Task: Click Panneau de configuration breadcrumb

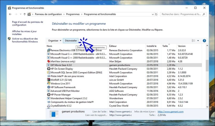Action: pyautogui.click(x=48, y=14)
